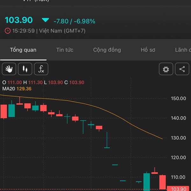
Task: Open the Cộng đồng tab
Action: click(x=107, y=50)
